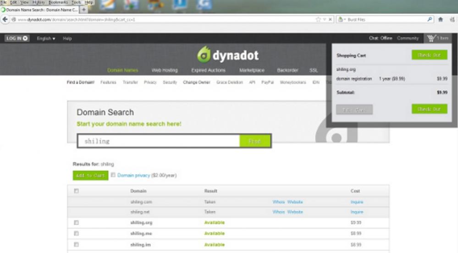This screenshot has width=458, height=253.
Task: Open the IDN sub-menu link
Action: coord(316,82)
